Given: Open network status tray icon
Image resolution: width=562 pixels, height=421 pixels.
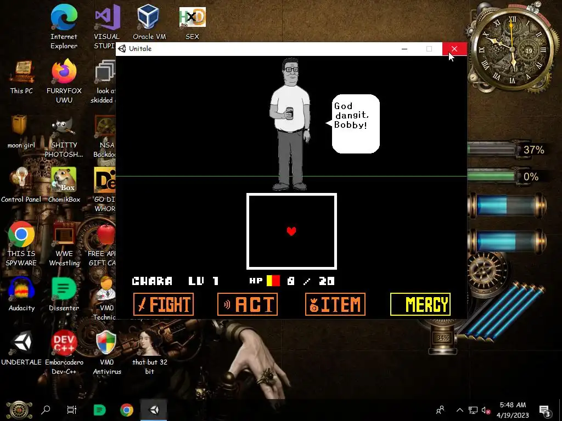Looking at the screenshot, I should [x=473, y=410].
